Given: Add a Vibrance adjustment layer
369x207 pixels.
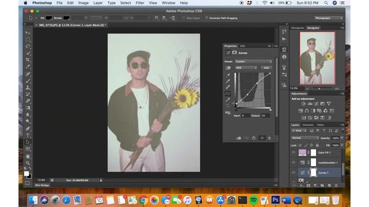Looking at the screenshot, I should pyautogui.click(x=329, y=103).
